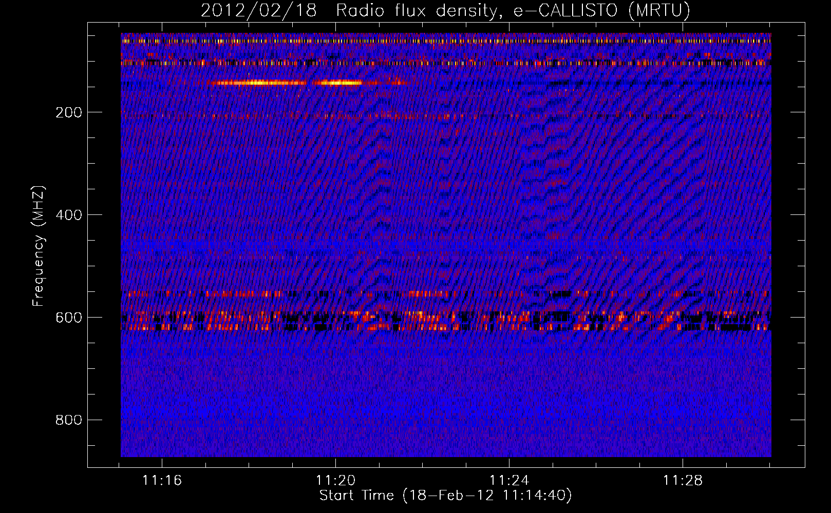Click the 11:24 time tick label
831x513 pixels.
click(x=509, y=481)
